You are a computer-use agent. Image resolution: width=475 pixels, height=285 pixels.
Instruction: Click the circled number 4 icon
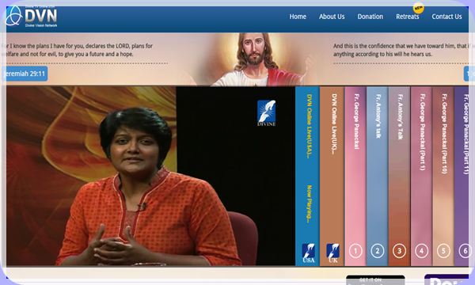point(421,251)
